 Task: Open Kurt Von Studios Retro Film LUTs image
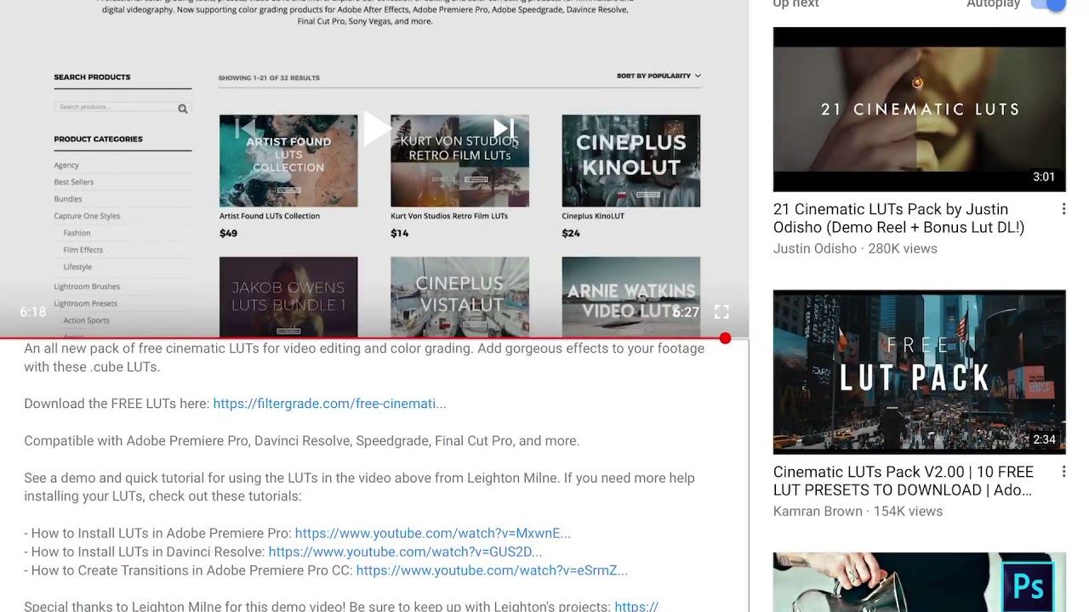(x=459, y=161)
